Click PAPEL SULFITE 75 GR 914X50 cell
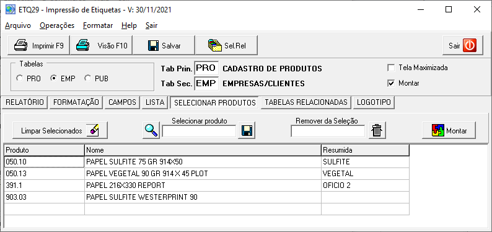 click(203, 162)
